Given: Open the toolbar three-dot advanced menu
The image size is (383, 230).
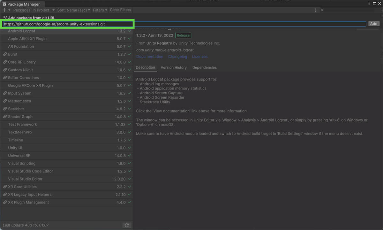Looking at the screenshot, I should click(316, 10).
